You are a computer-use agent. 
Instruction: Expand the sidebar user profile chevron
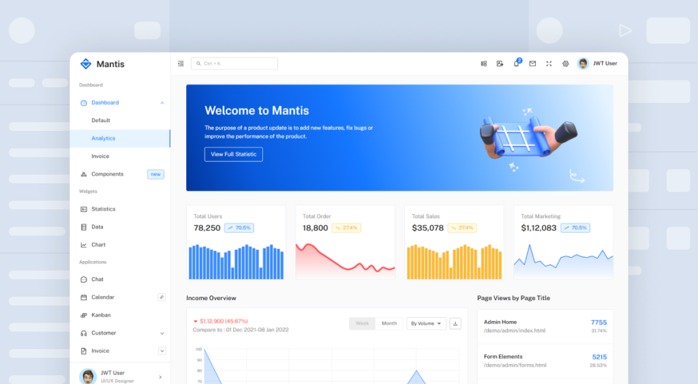click(x=160, y=377)
